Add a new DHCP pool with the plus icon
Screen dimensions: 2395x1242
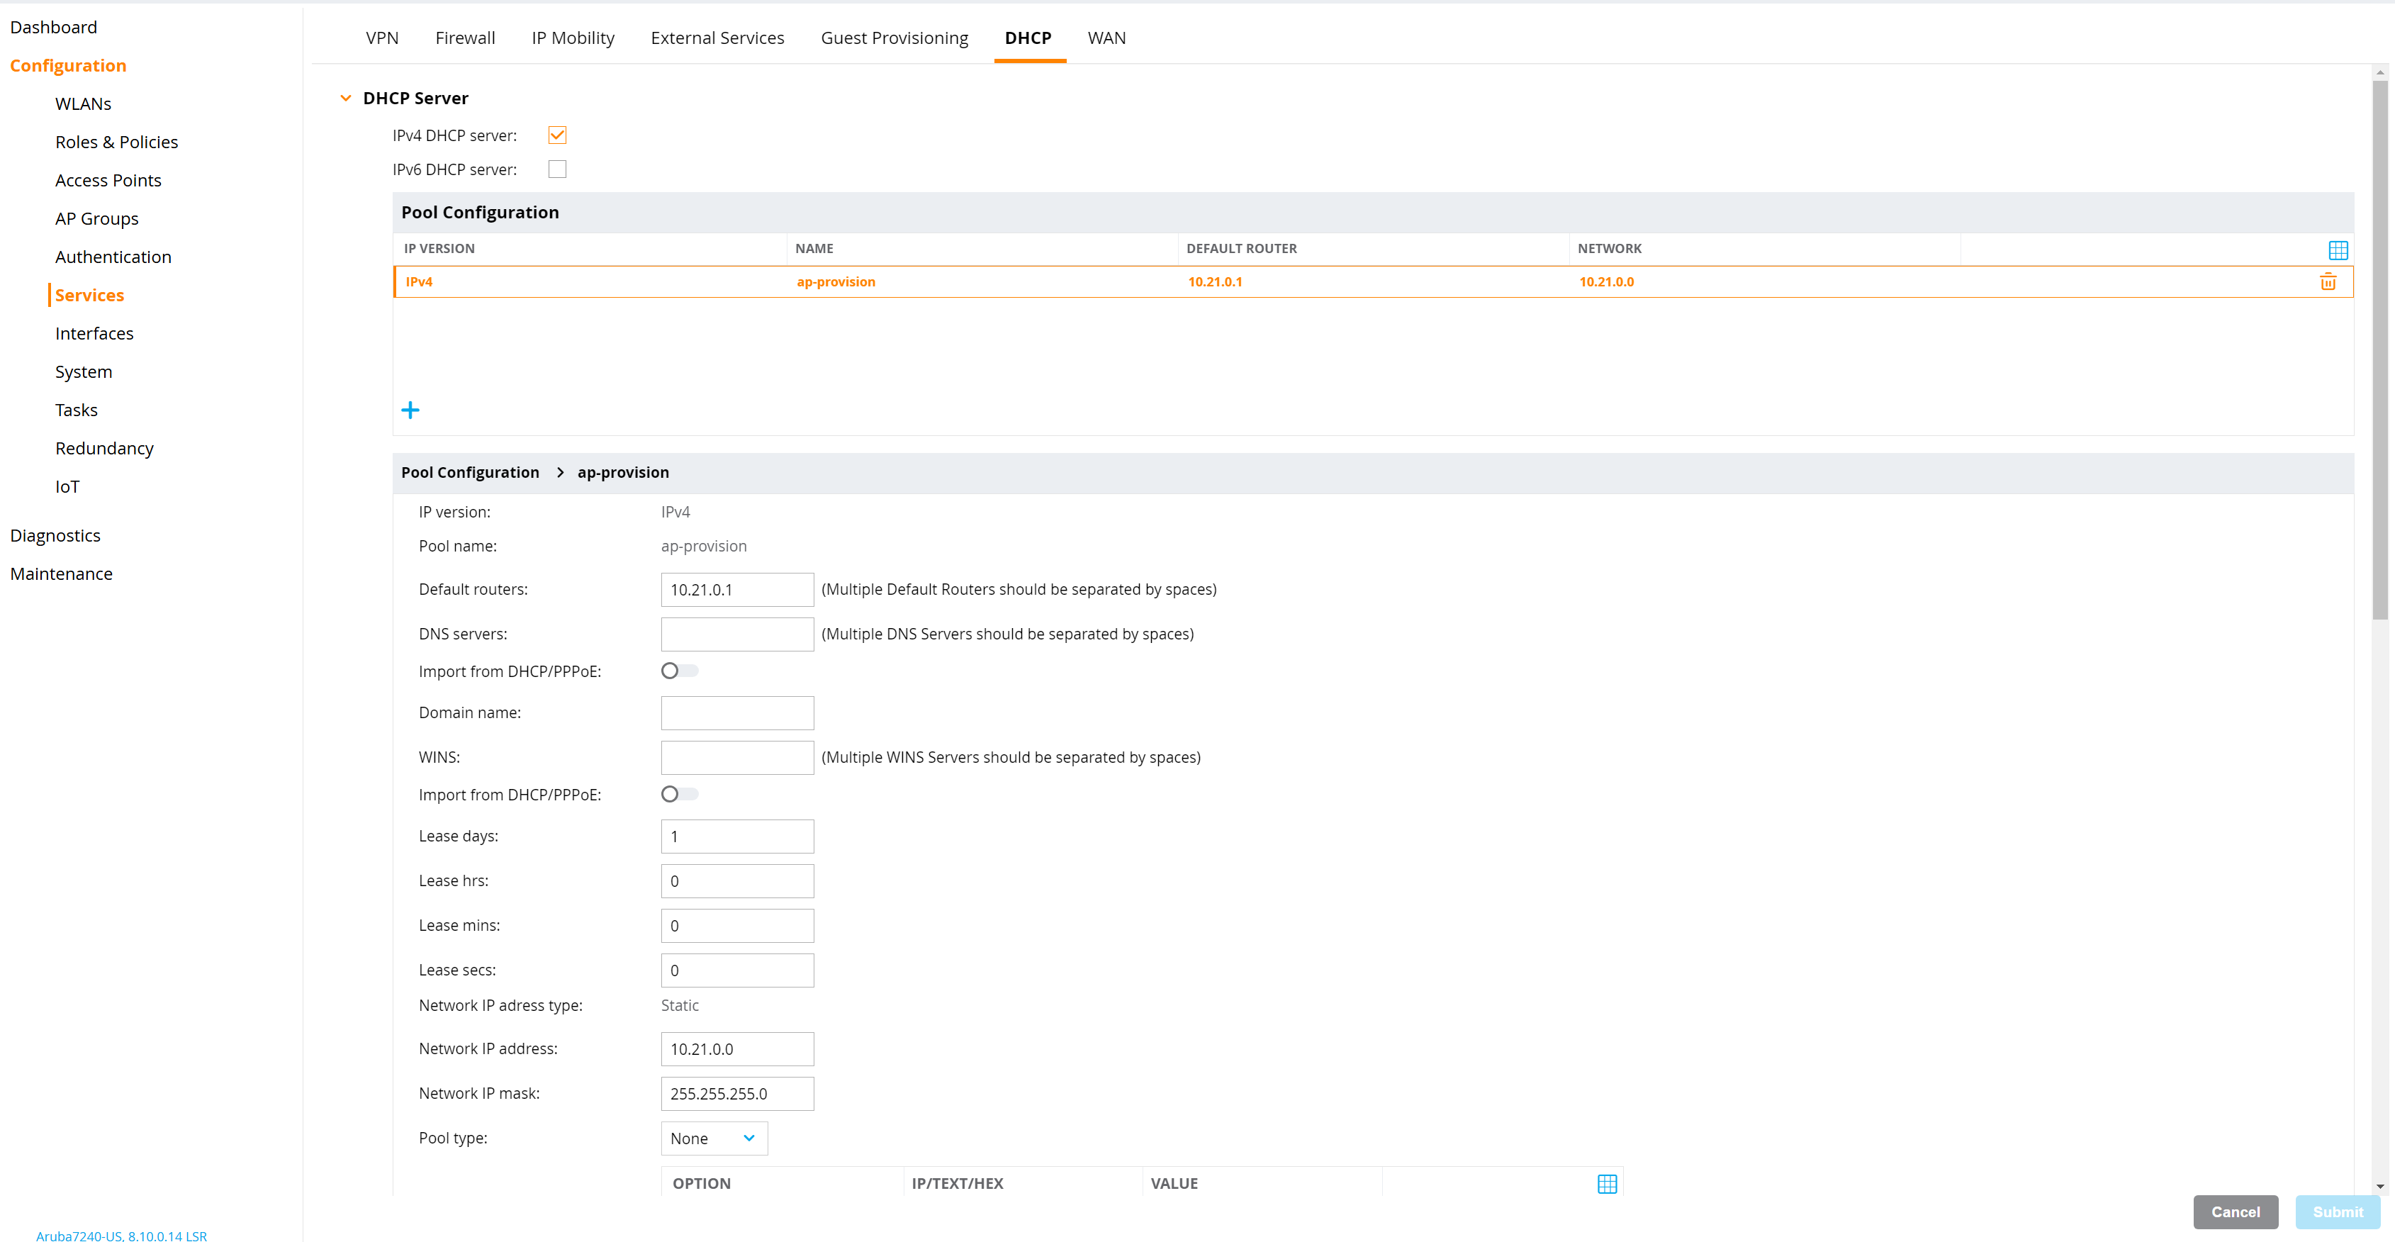[410, 409]
